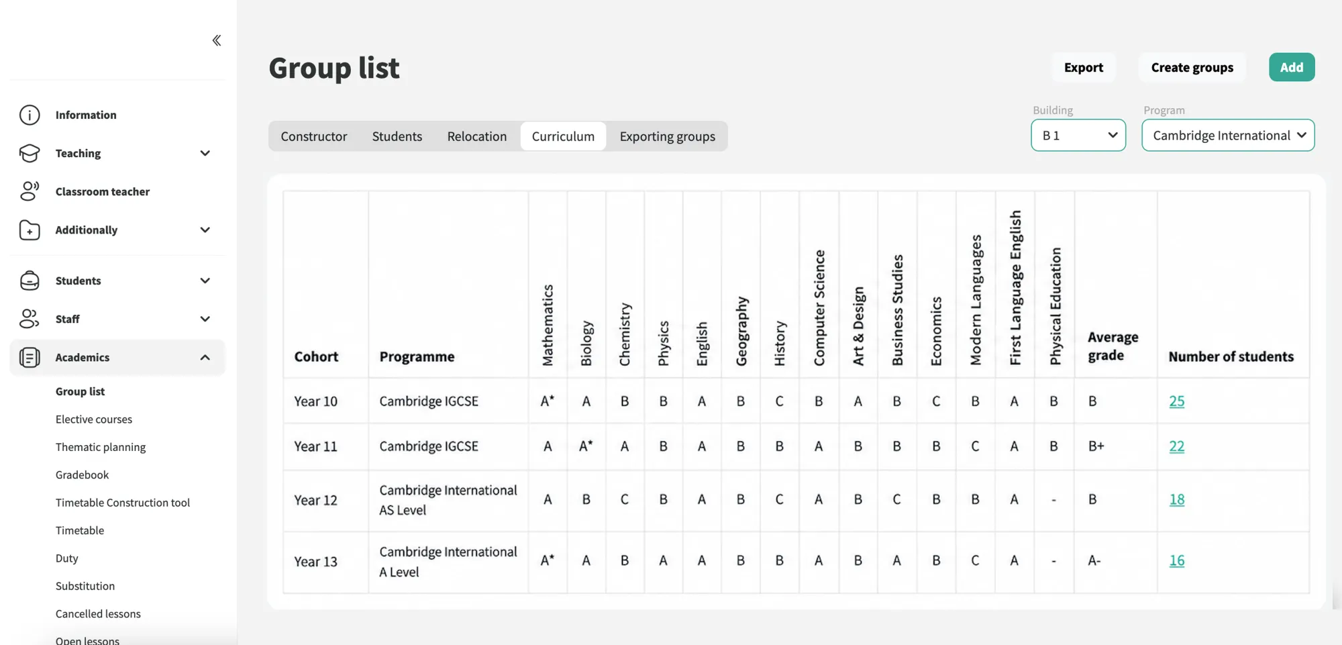
Task: Click the Information circle icon
Action: (30, 115)
